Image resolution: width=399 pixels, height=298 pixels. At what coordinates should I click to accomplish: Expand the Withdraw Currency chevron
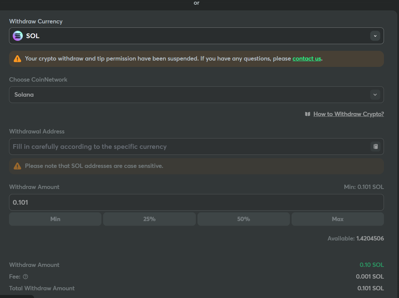[x=375, y=36]
